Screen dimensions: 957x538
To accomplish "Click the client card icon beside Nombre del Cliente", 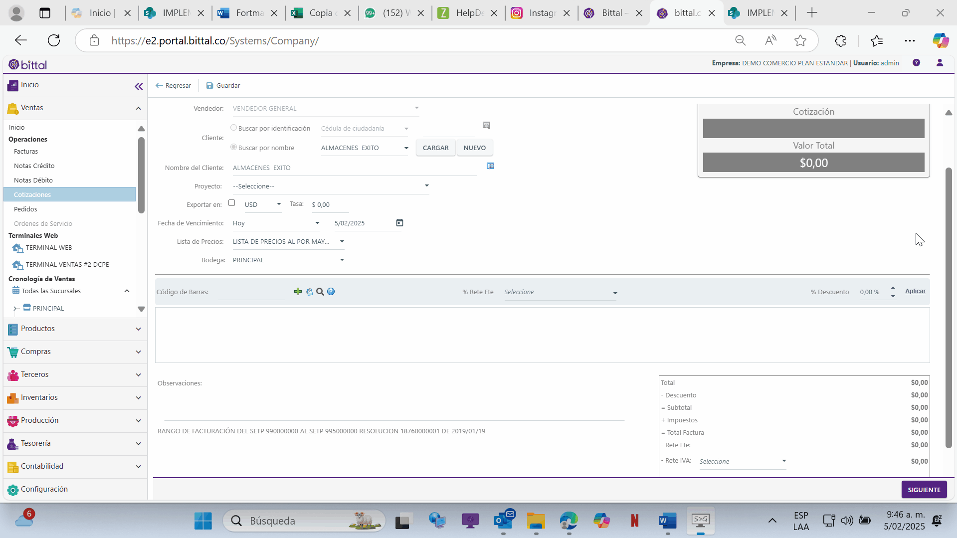I will [491, 166].
